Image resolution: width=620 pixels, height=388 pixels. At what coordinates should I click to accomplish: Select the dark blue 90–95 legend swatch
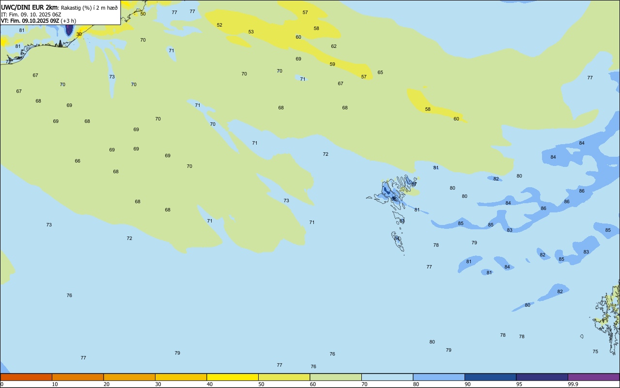(490, 377)
